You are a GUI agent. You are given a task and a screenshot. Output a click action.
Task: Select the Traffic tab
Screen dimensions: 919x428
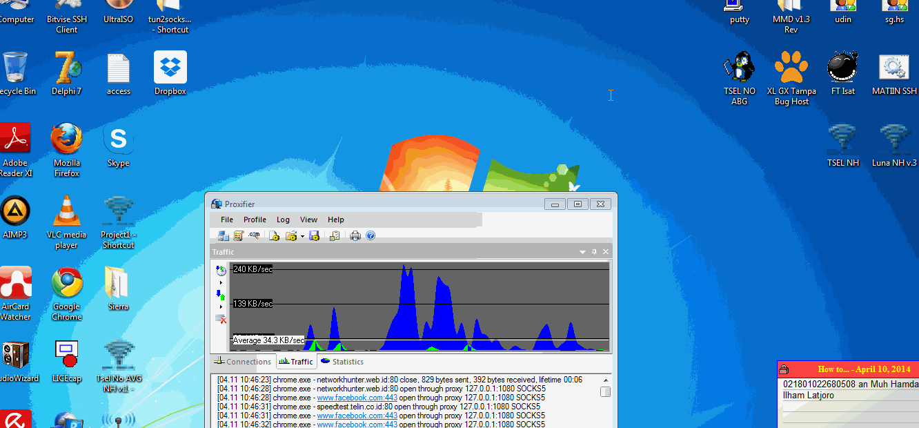296,362
